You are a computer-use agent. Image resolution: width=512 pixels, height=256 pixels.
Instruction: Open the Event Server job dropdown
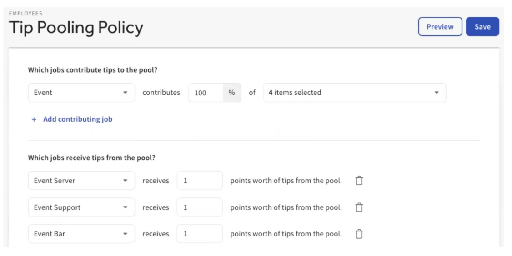pos(81,180)
